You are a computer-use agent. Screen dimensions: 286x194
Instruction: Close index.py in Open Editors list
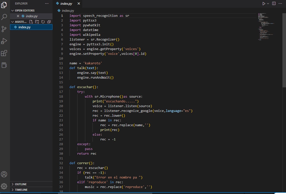pyautogui.click(x=18, y=16)
